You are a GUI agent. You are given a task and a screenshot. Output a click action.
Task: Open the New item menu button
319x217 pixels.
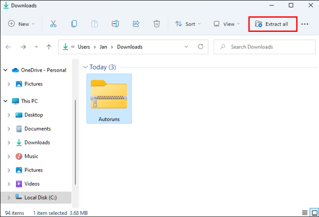pos(22,24)
